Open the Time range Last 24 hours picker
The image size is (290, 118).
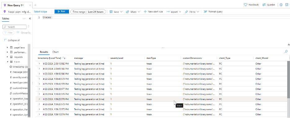point(88,12)
